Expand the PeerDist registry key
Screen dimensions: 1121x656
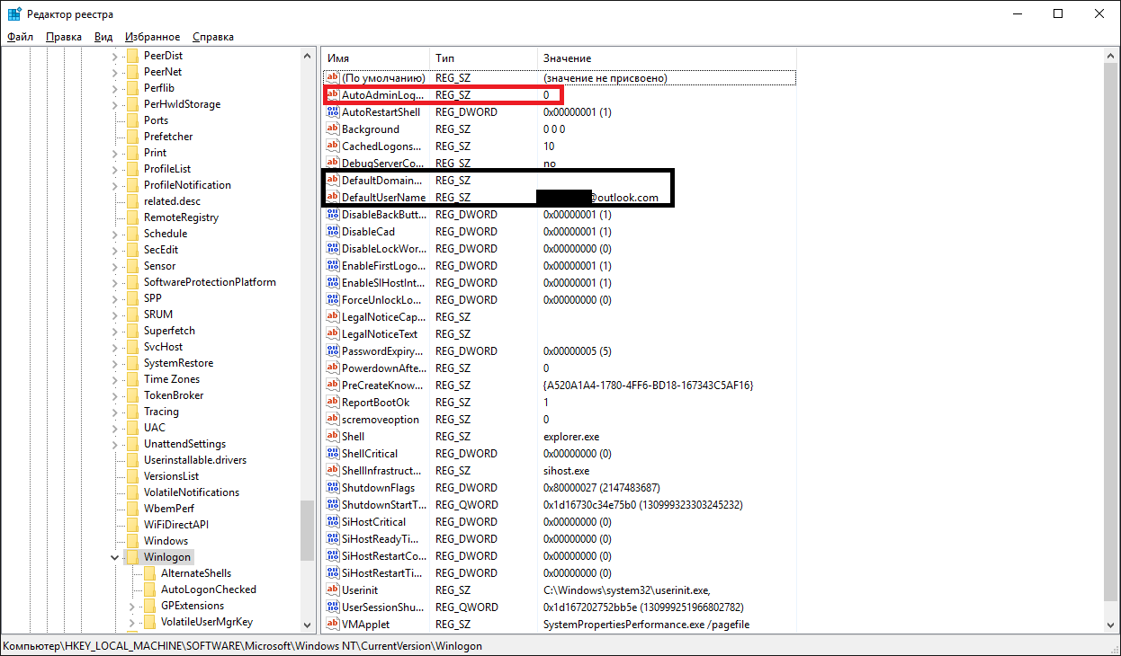pos(115,56)
